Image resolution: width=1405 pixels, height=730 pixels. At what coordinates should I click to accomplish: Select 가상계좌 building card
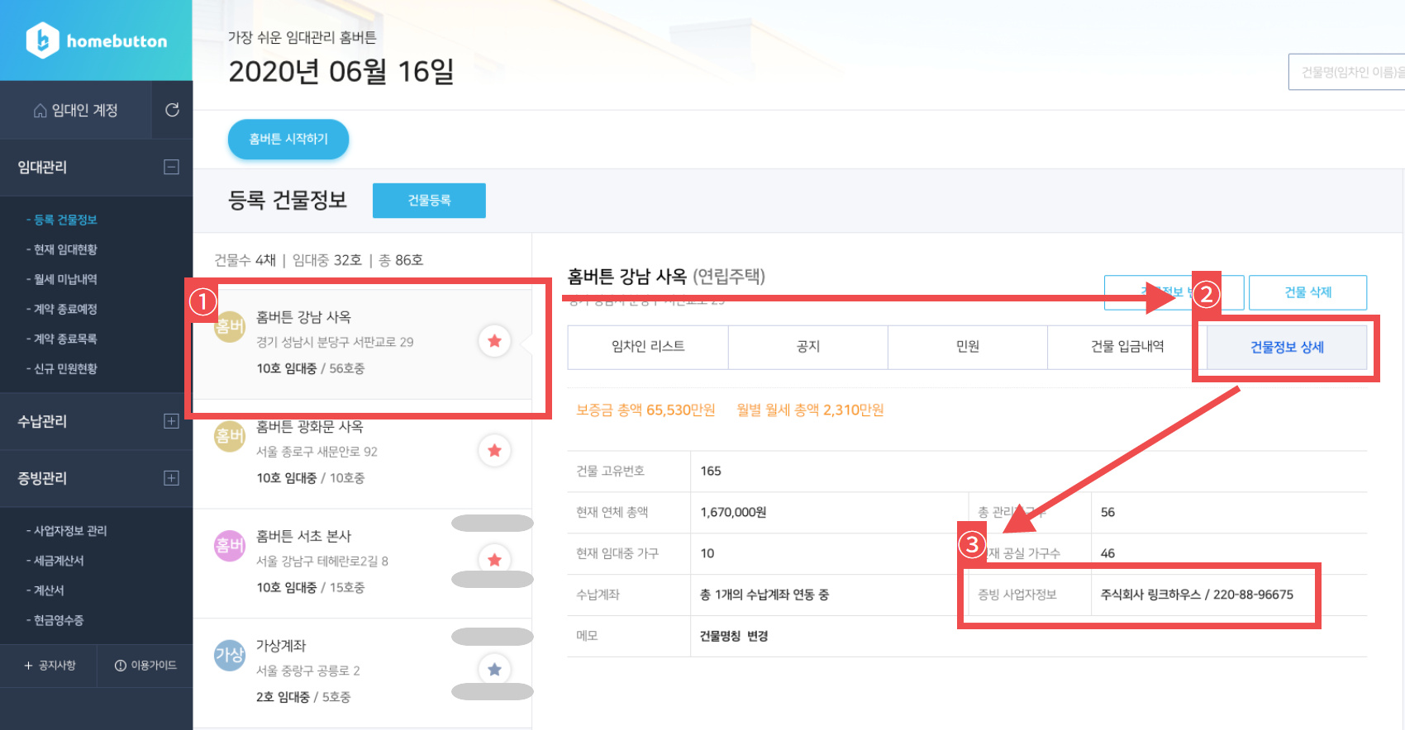pos(362,672)
